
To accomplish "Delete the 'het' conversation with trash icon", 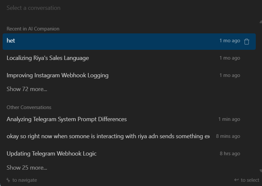I will click(x=247, y=42).
